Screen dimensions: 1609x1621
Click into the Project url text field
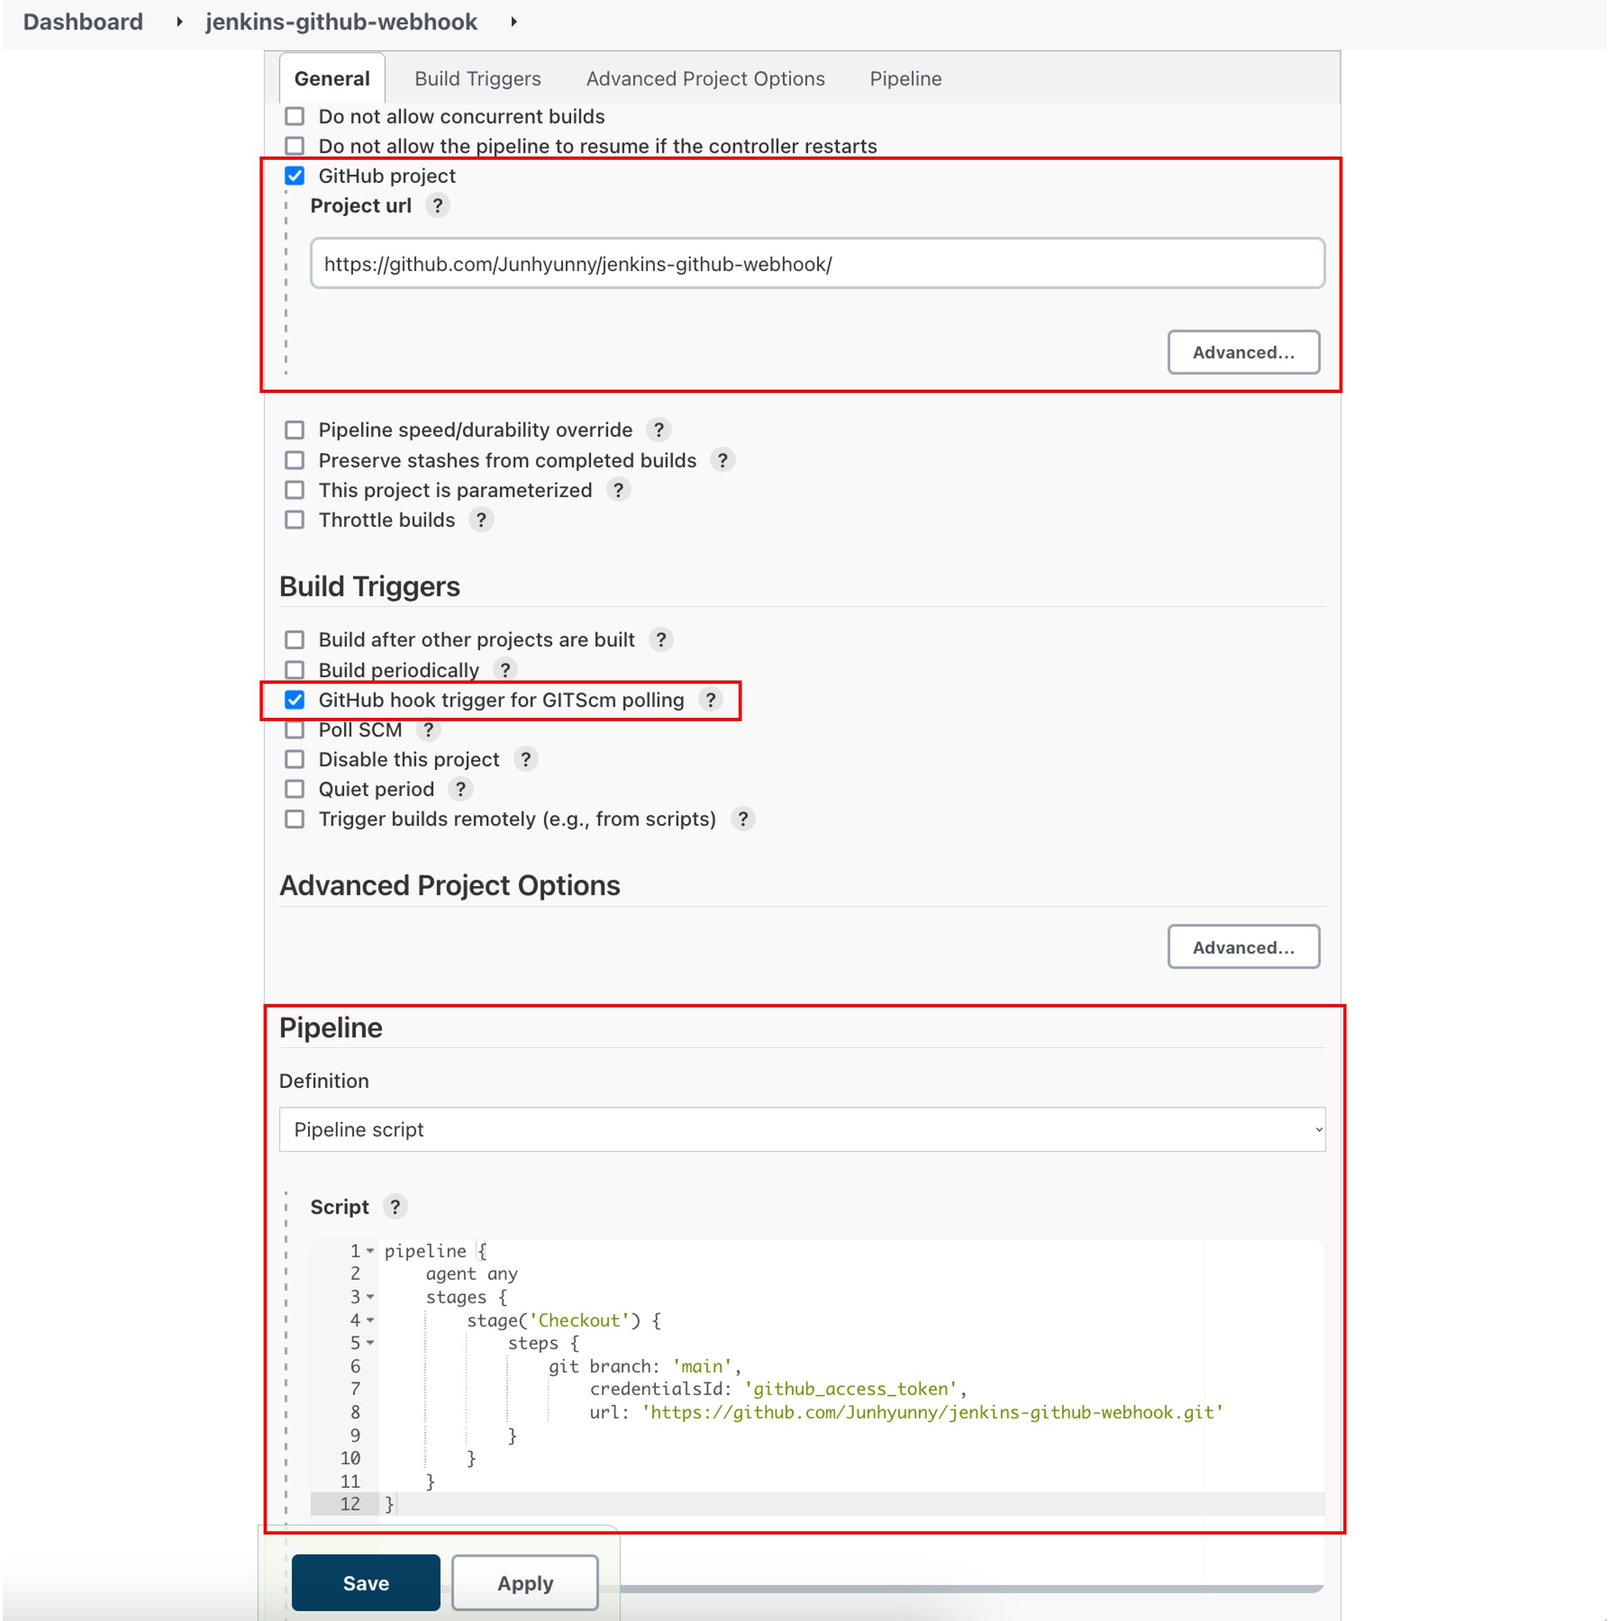coord(817,265)
